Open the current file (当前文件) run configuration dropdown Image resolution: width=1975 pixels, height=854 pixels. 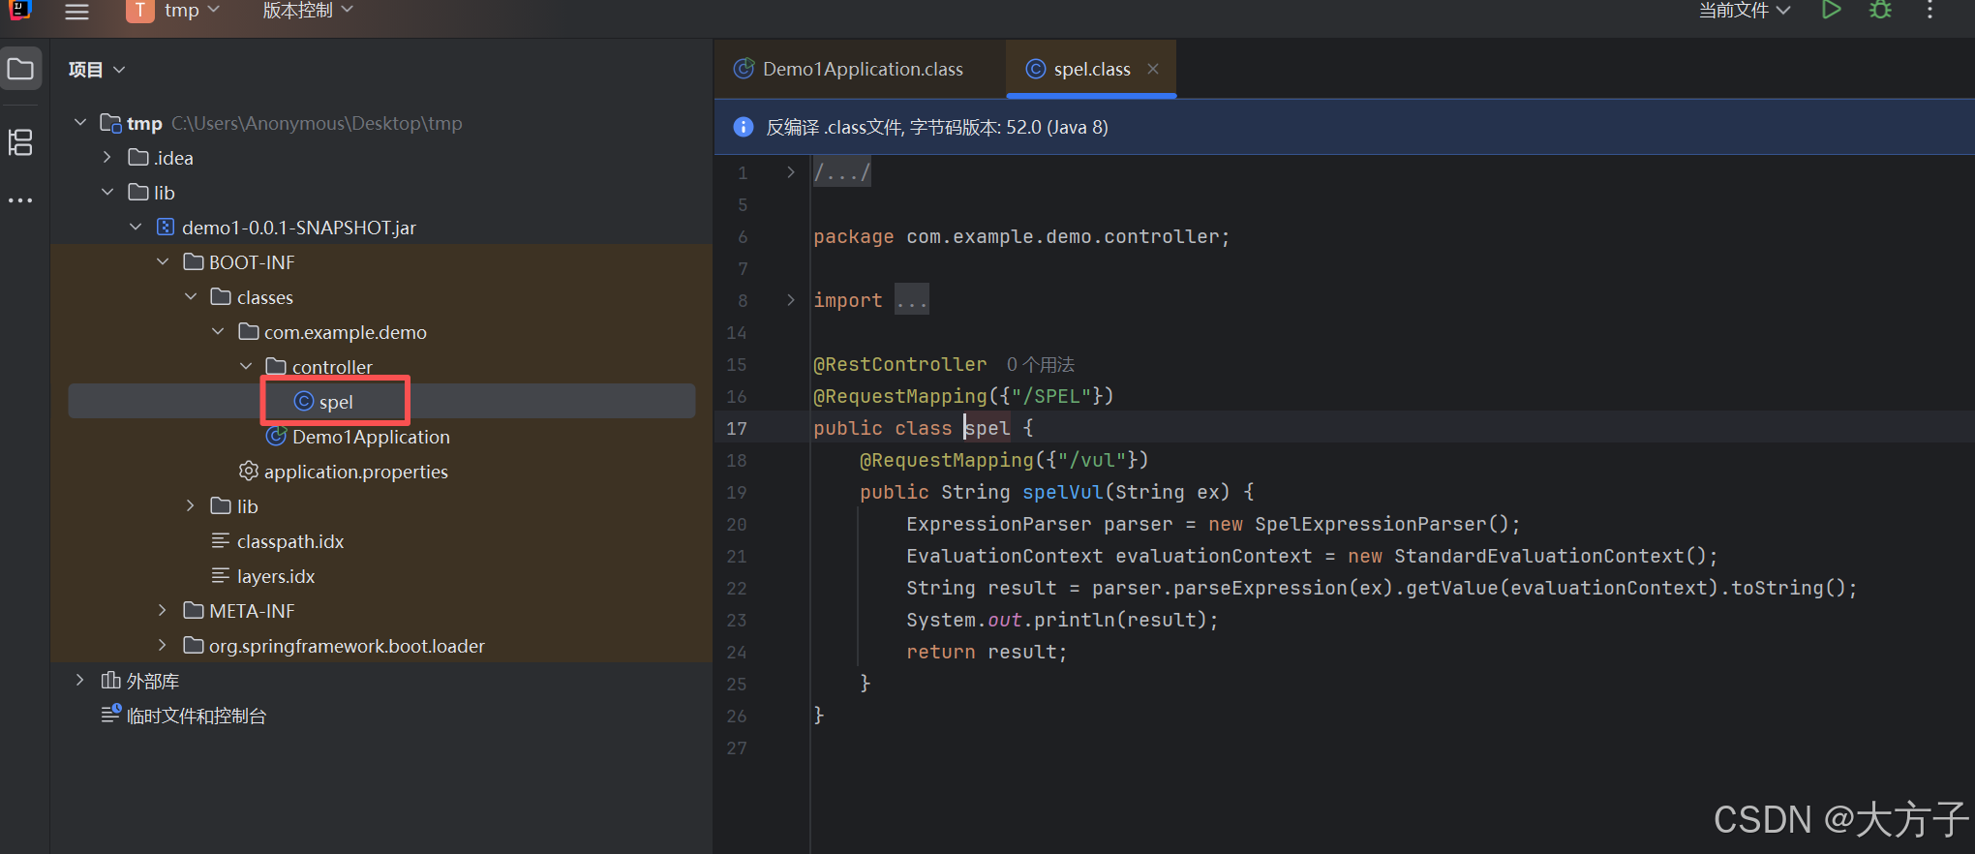pyautogui.click(x=1745, y=11)
